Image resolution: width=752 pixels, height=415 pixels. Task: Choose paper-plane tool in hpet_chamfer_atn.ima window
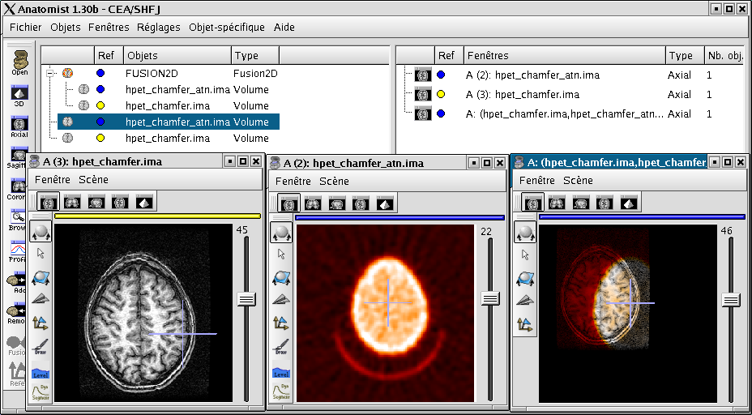pyautogui.click(x=281, y=300)
